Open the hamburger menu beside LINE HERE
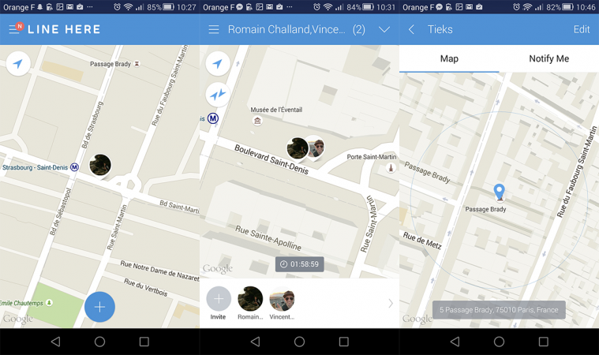599x355 pixels. 14,29
